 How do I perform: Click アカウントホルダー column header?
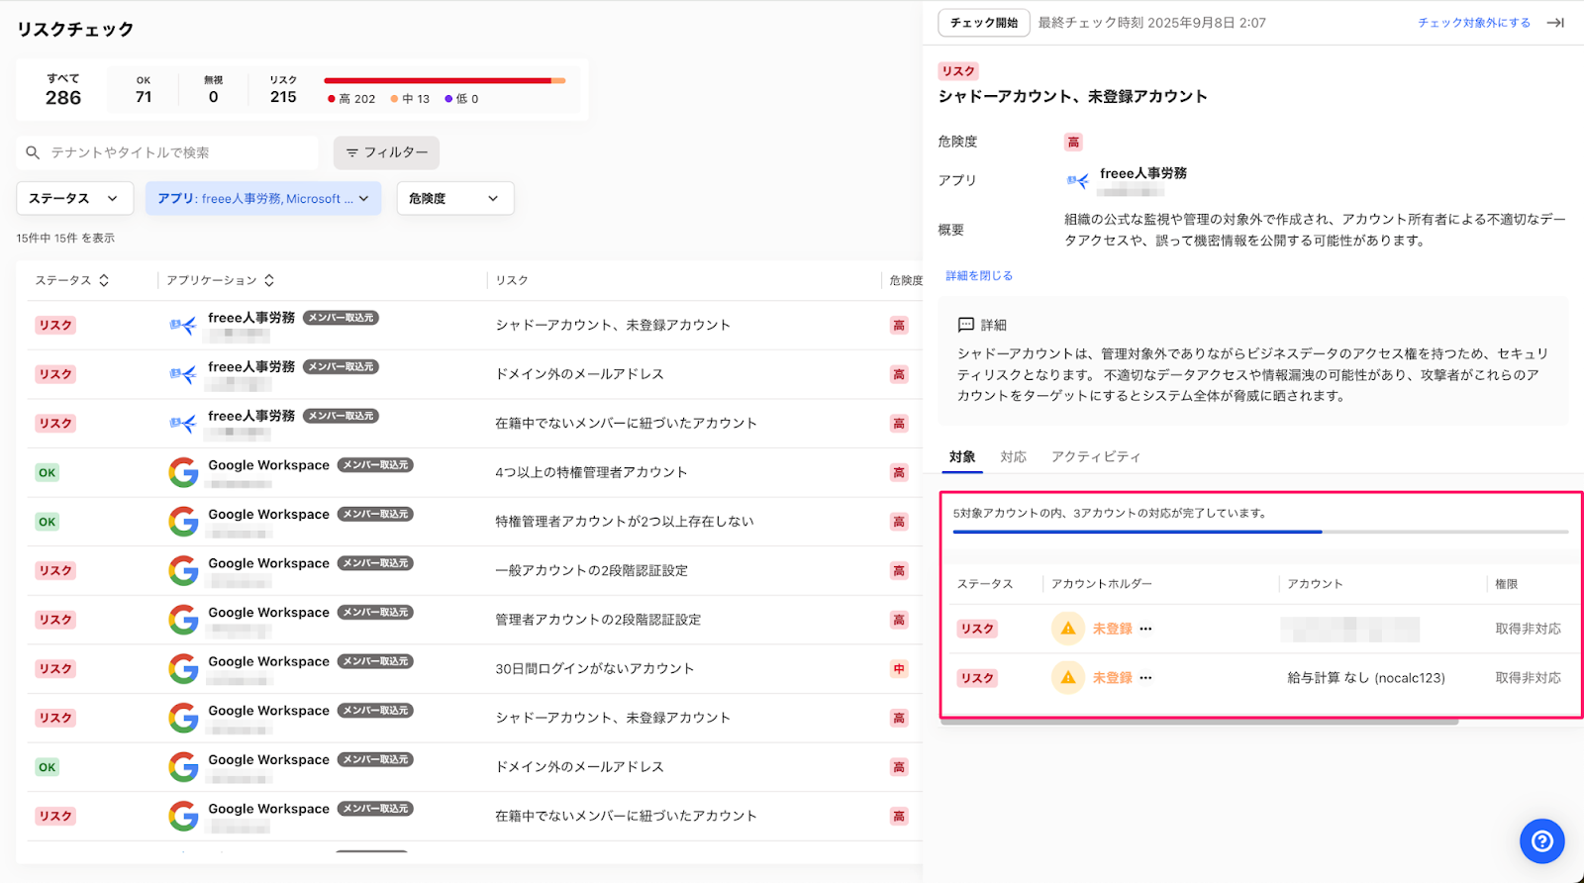[1102, 584]
